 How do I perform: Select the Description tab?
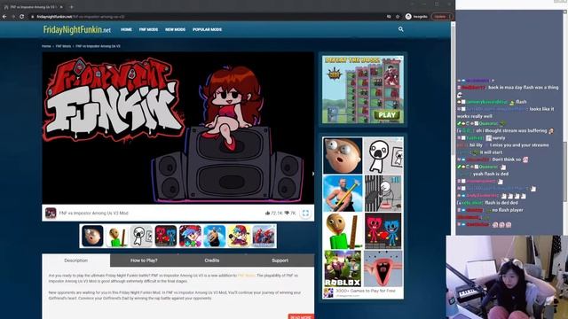[x=76, y=261]
